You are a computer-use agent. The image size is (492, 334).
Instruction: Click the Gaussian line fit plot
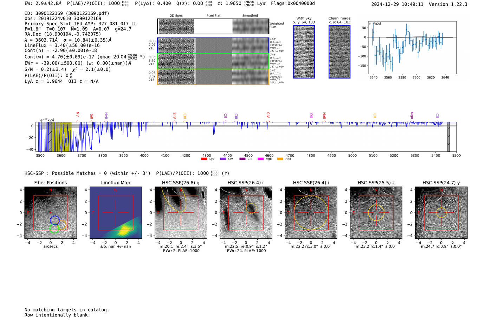coord(412,47)
